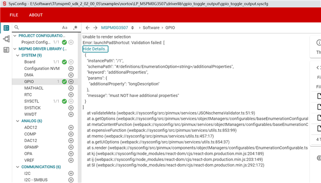This screenshot has width=321, height=183.
Task: Click the green check next to SYSCTL
Action: coord(64,101)
